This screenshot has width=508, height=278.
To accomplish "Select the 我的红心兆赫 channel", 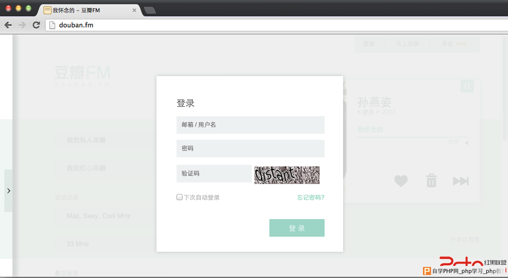I will click(86, 168).
